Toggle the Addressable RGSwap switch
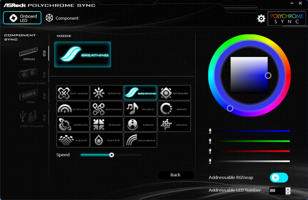Screen dimensions: 308x200 point(279,178)
